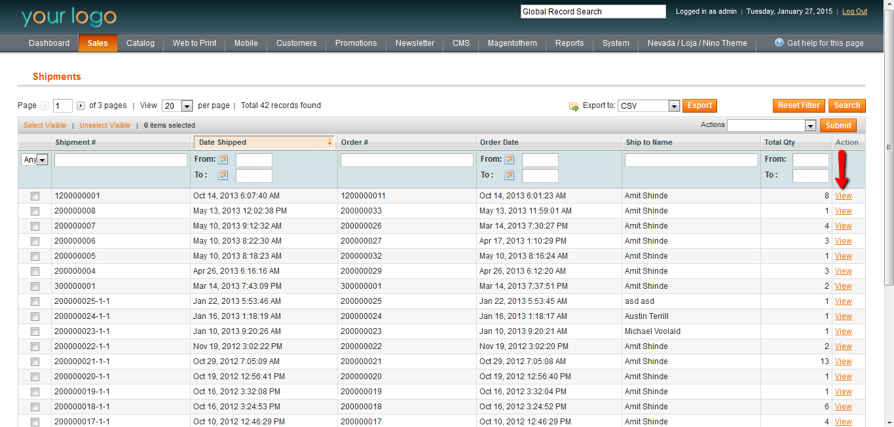
Task: Tick checkbox for shipment 1200000001
Action: [35, 196]
